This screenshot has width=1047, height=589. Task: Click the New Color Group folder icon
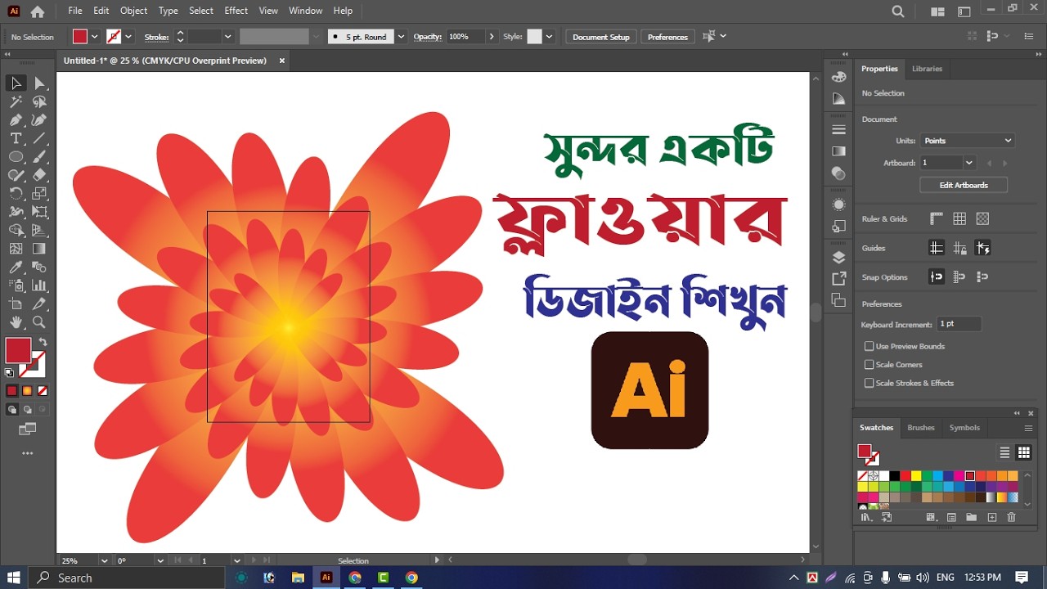(x=971, y=517)
